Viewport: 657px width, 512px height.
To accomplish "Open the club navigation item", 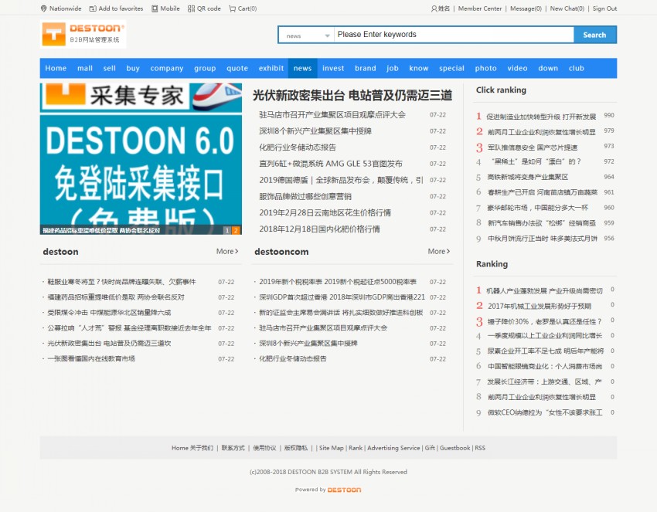I will pyautogui.click(x=576, y=68).
